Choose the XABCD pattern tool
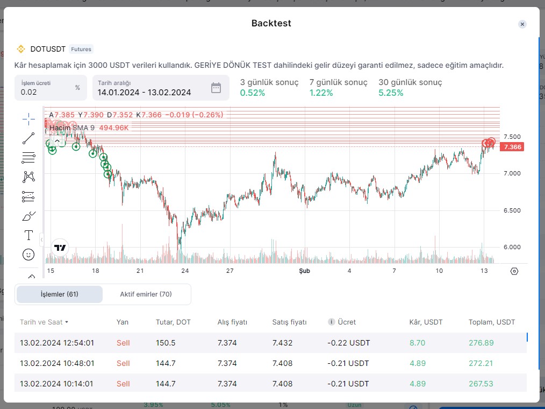Viewport: 545px width, 409px height. (28, 177)
